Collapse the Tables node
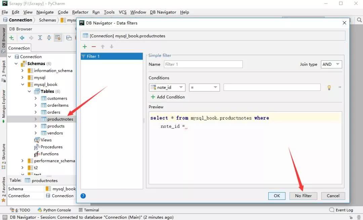The image size is (363, 220). [29, 91]
